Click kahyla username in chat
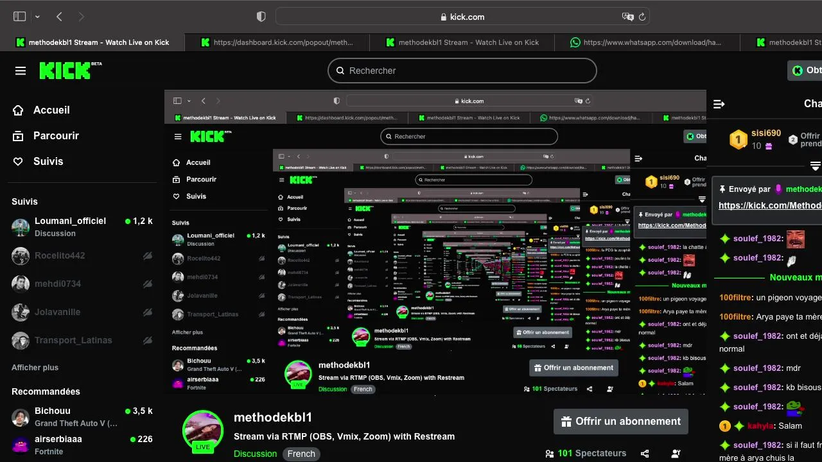Screen dimensions: 822x462 coord(759,426)
